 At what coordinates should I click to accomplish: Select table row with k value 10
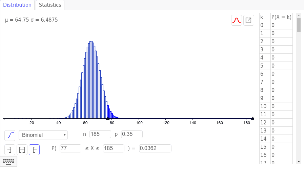276,106
